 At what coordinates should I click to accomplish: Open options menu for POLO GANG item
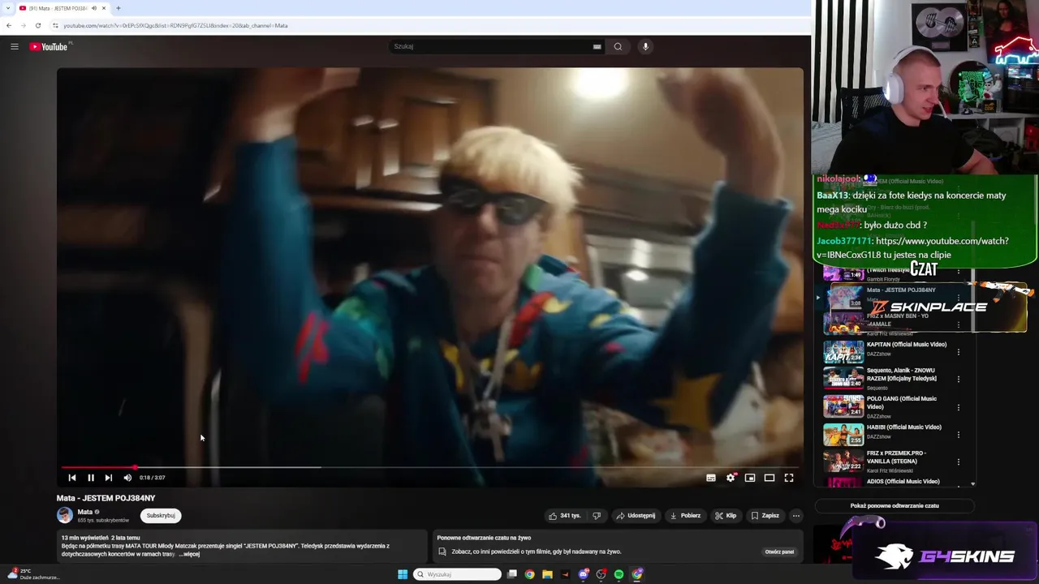coord(959,407)
